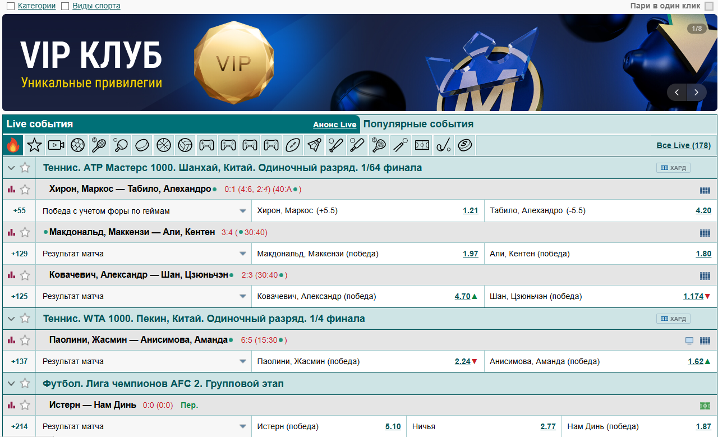
Task: Click the basketball sport filter icon
Action: click(163, 145)
